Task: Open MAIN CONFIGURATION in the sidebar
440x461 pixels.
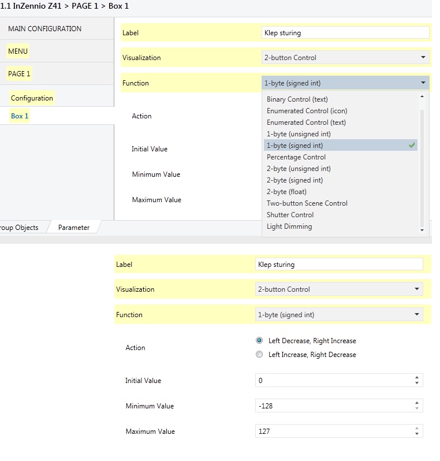Action: coord(44,29)
